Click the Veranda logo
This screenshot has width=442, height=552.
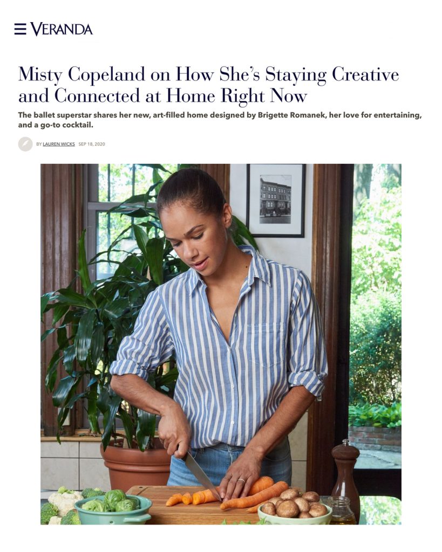[62, 29]
